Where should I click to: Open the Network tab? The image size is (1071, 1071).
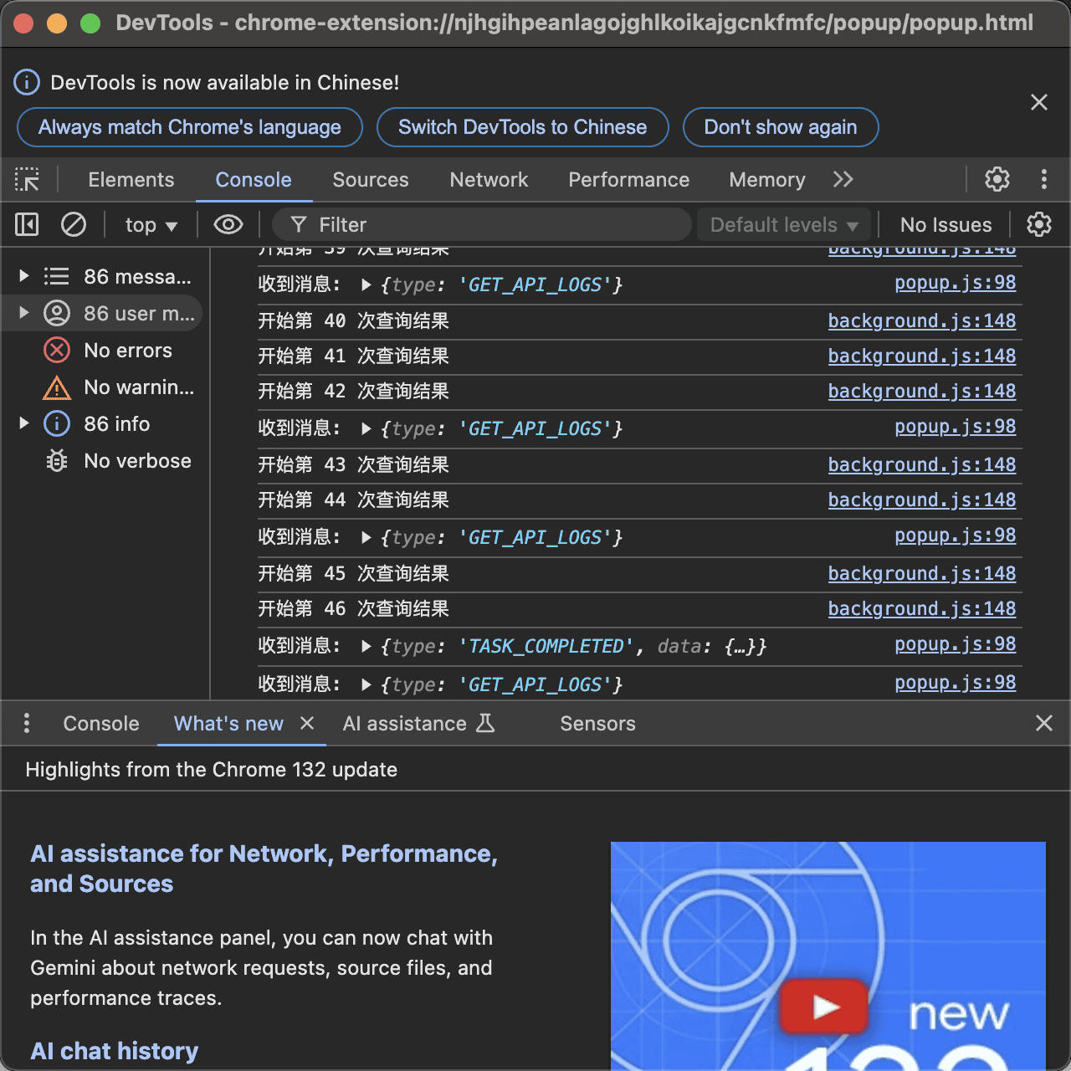pos(489,180)
